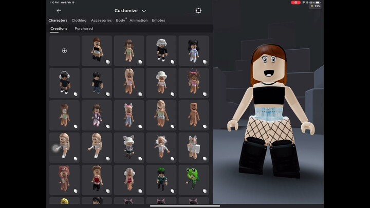Select blocky white avatar with cat ears

(x=194, y=147)
